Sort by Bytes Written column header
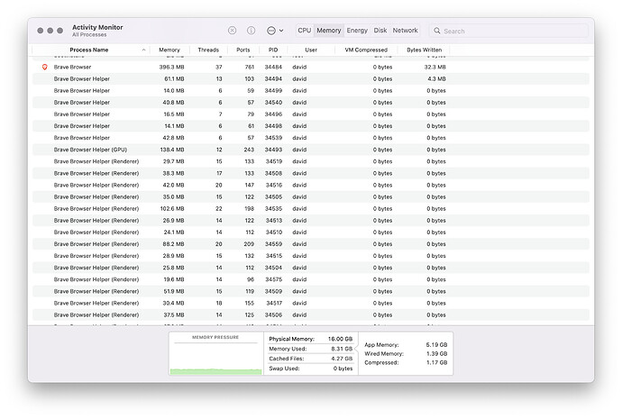622x419 pixels. tap(424, 50)
